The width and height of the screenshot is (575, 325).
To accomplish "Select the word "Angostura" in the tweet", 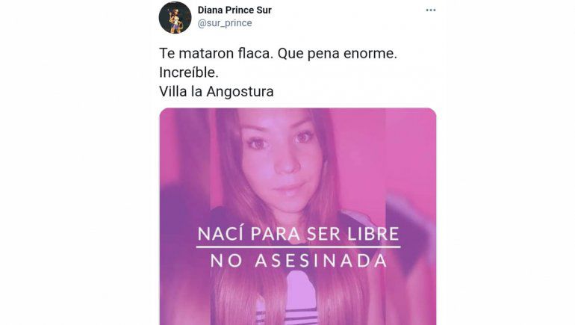I will [x=240, y=92].
